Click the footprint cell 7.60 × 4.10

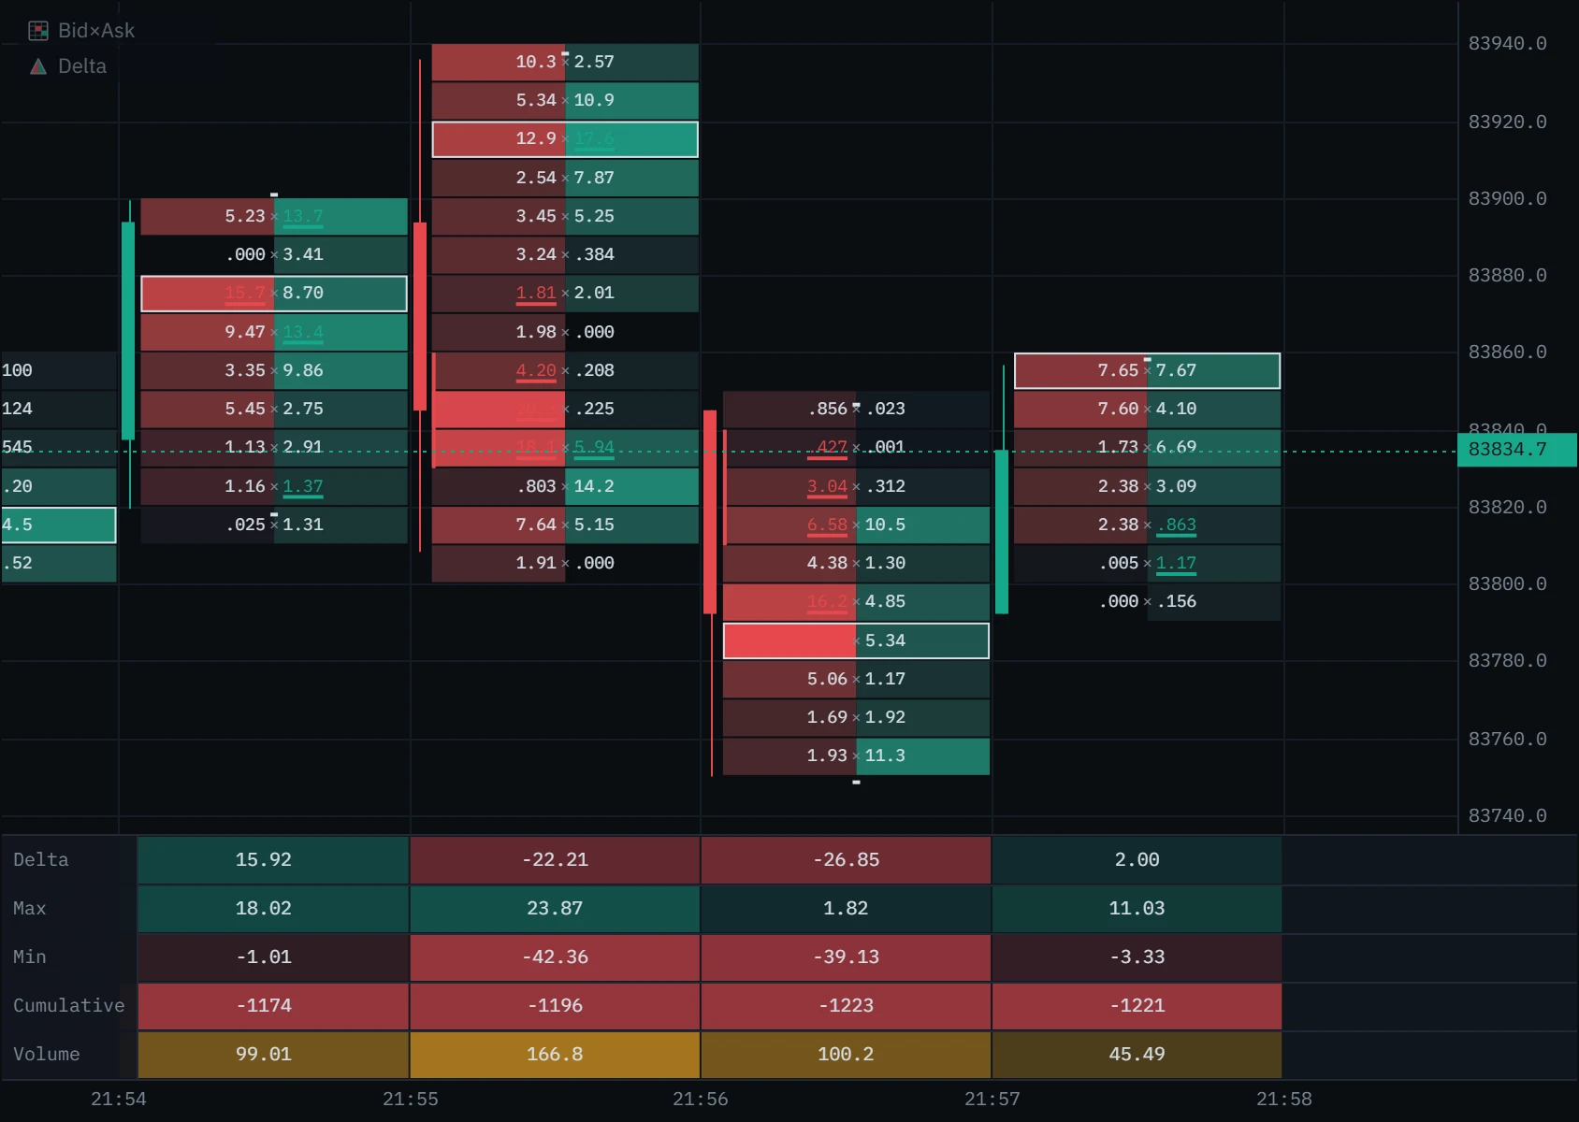point(1147,409)
